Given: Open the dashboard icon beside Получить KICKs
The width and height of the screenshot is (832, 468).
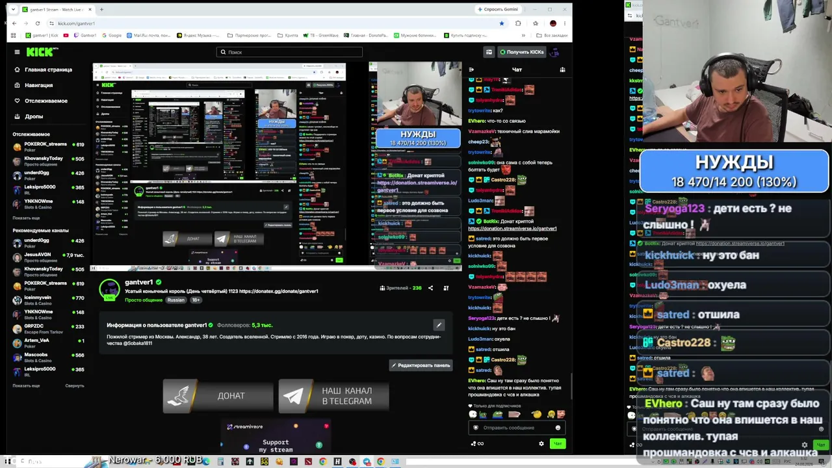Looking at the screenshot, I should pyautogui.click(x=489, y=52).
